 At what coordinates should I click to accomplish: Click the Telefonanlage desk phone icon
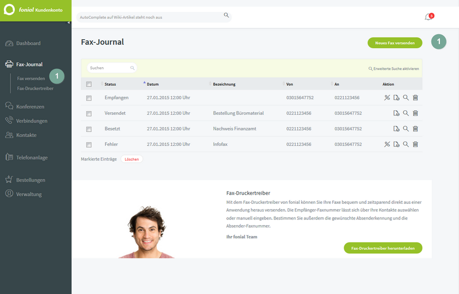(9, 157)
